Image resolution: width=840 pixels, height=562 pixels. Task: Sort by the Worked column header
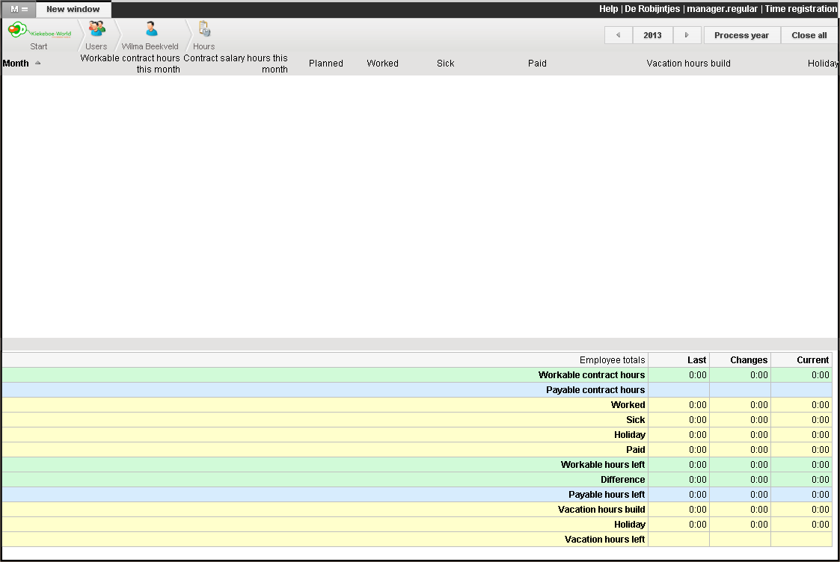coord(382,64)
